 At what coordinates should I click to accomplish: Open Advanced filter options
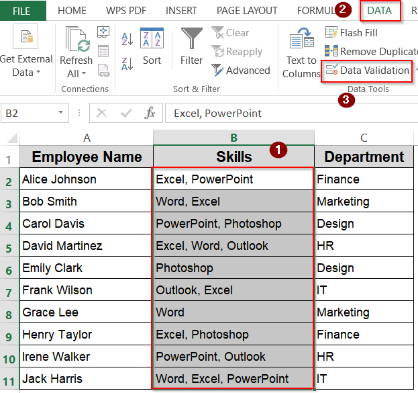tap(241, 70)
